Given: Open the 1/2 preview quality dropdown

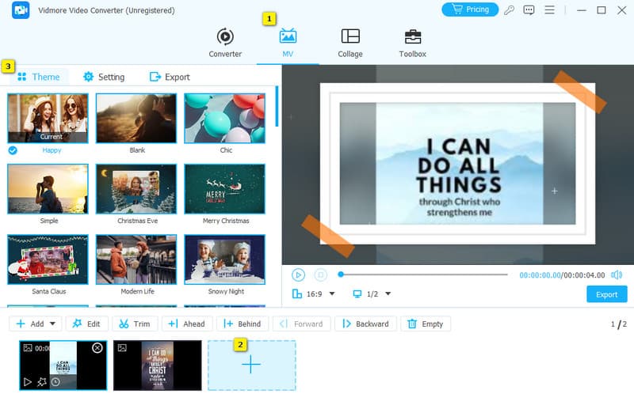Looking at the screenshot, I should tap(372, 294).
